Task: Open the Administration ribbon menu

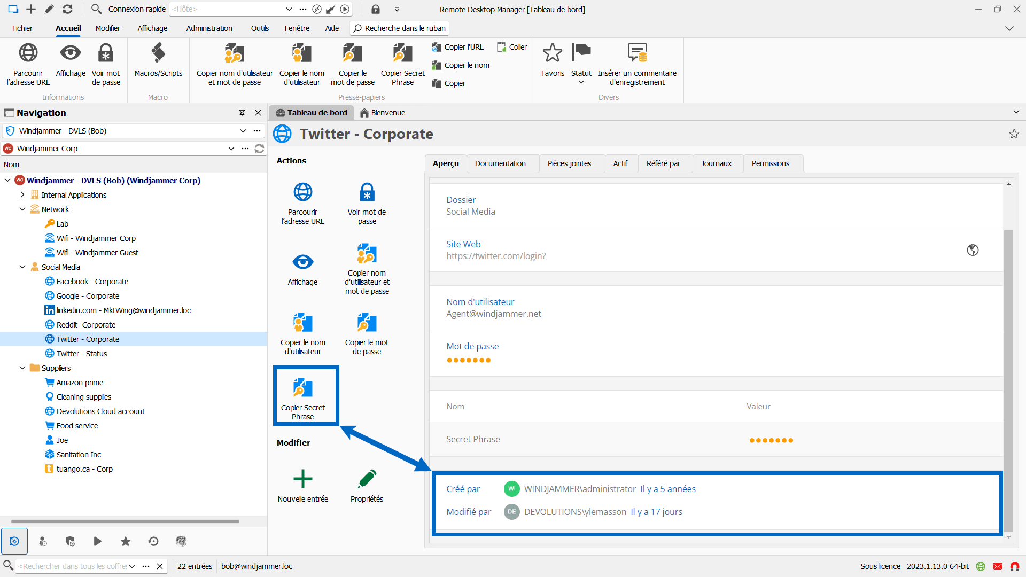Action: [x=209, y=28]
